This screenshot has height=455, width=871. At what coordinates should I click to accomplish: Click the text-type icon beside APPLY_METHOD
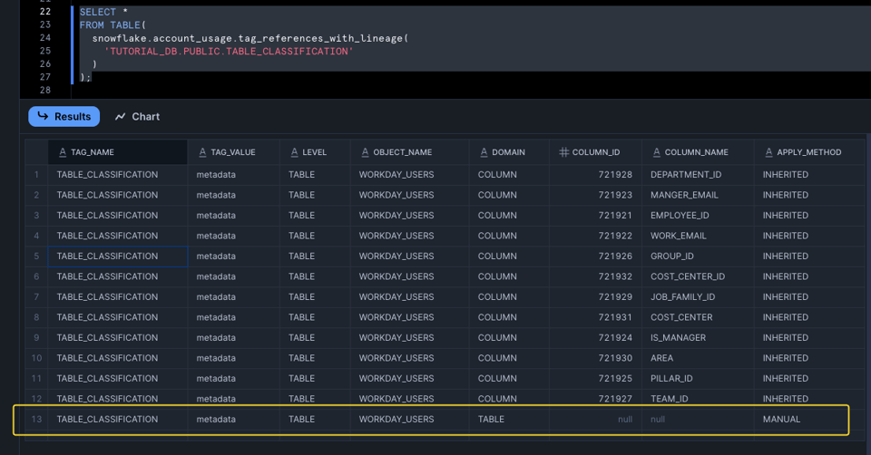(768, 152)
